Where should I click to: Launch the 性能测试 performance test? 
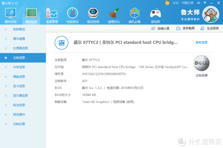(x=72, y=15)
